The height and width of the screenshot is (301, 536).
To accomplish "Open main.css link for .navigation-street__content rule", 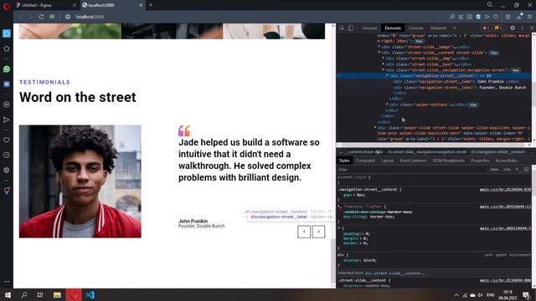I will tap(505, 190).
